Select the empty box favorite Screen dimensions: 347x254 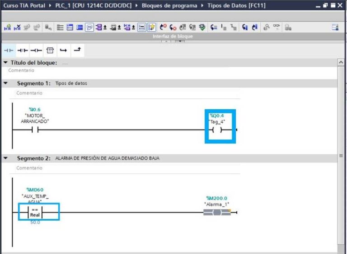[50, 51]
